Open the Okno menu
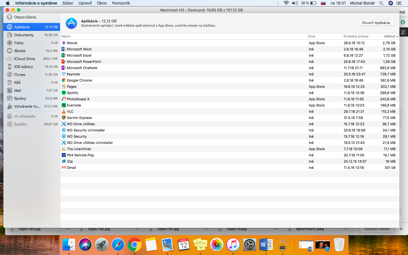 (x=102, y=3)
